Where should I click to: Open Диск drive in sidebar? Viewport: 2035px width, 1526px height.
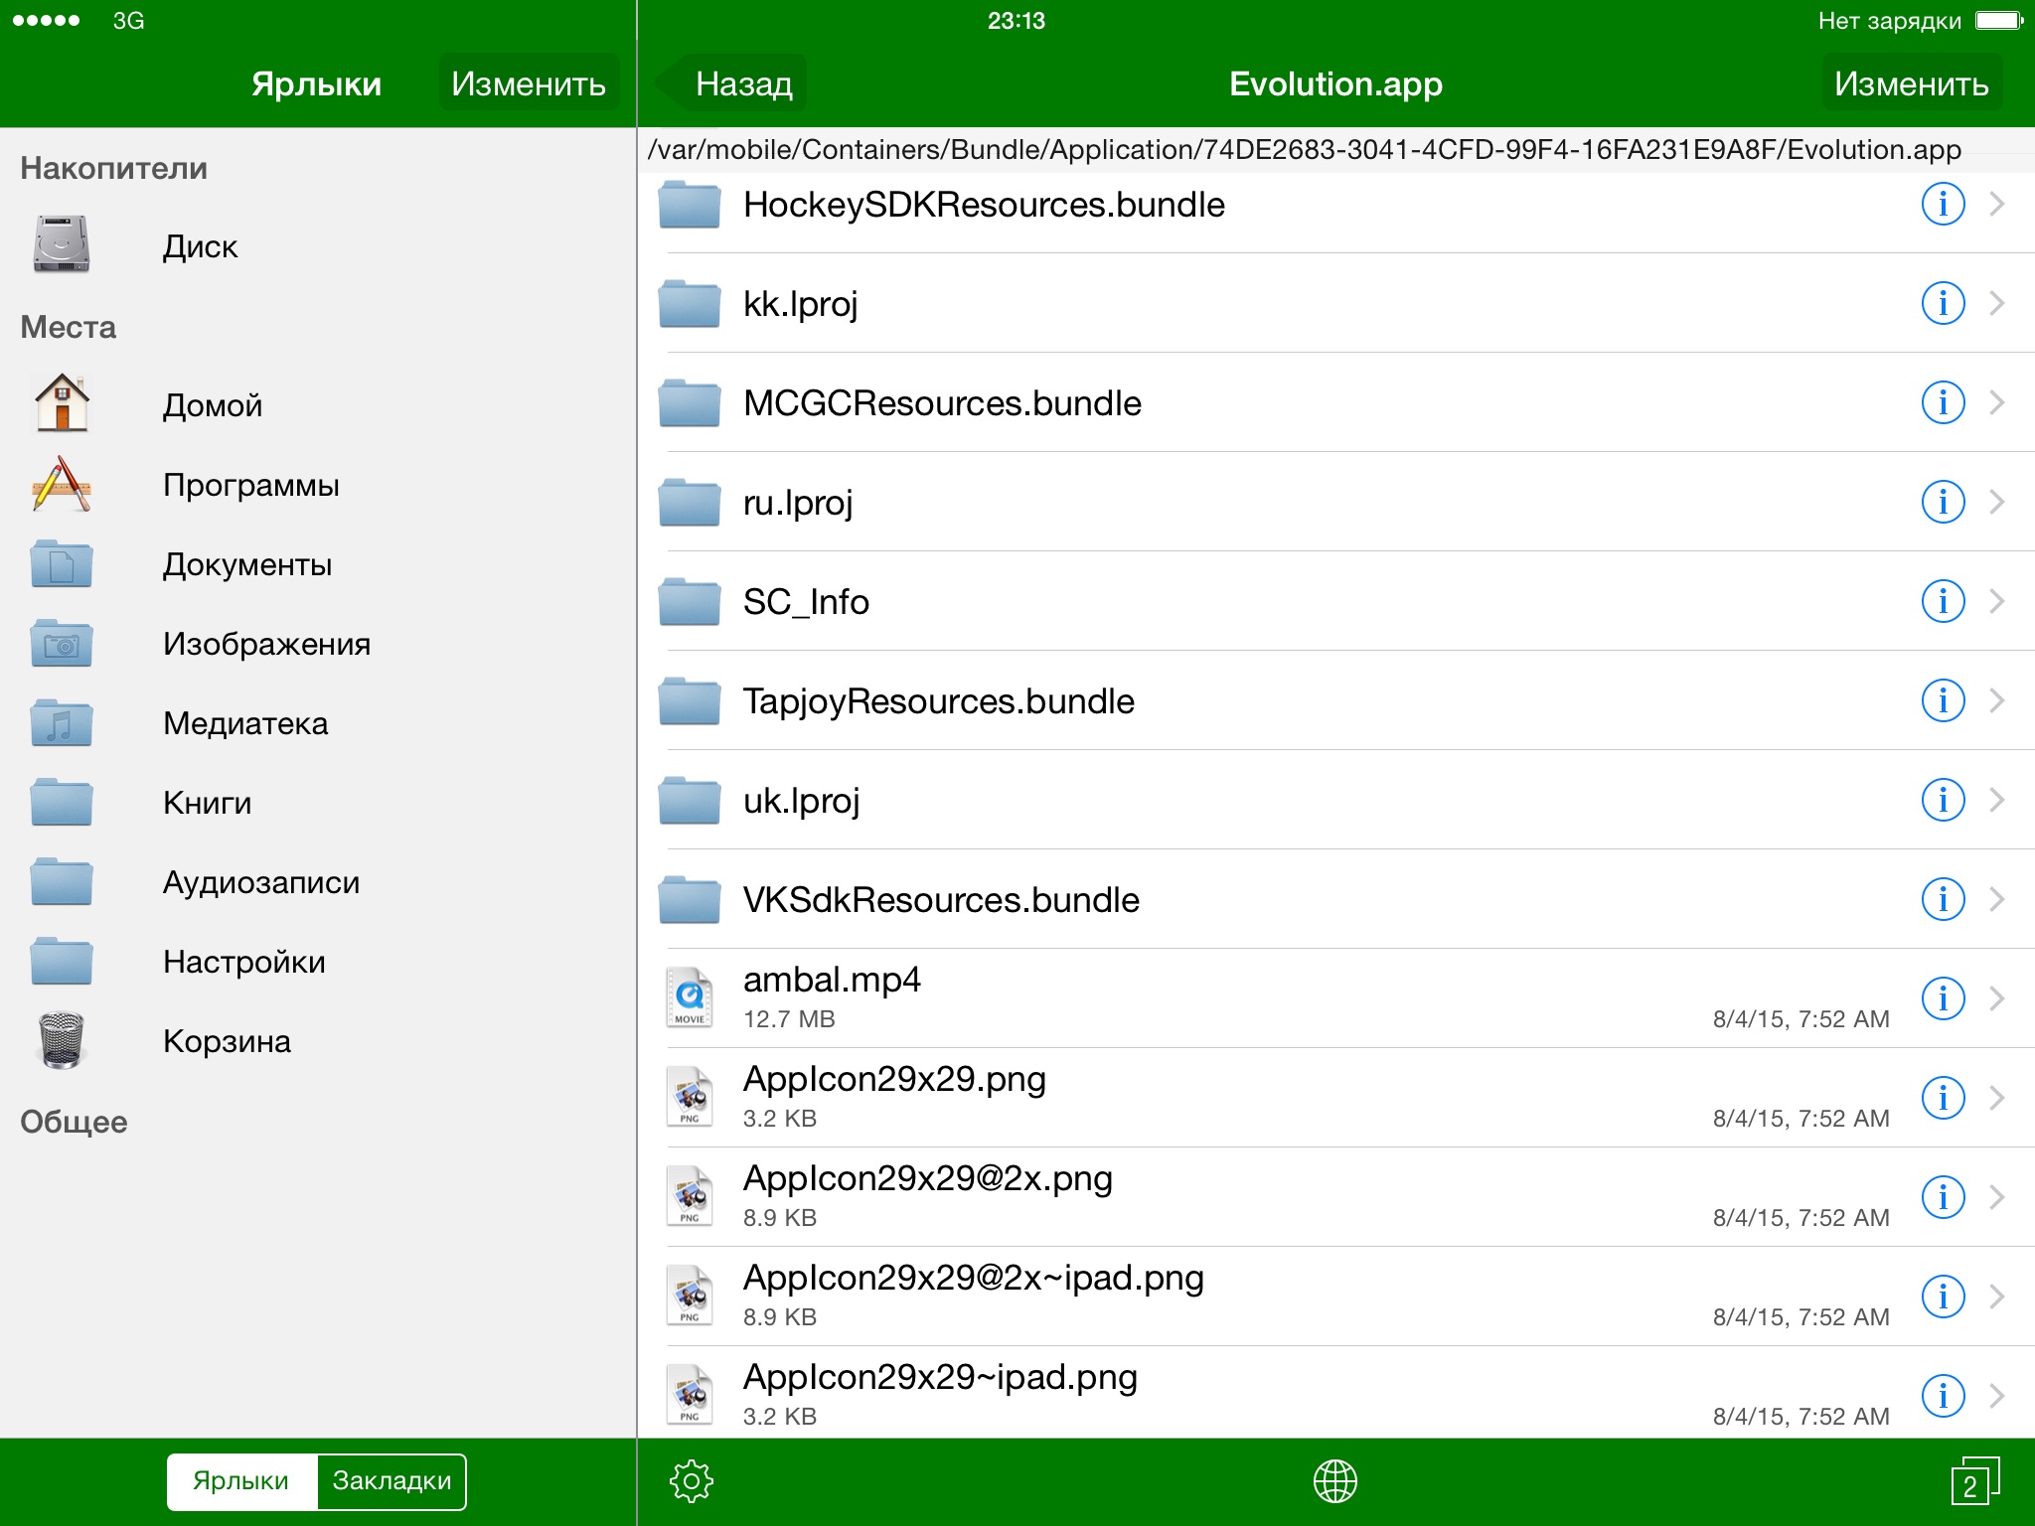pos(62,245)
